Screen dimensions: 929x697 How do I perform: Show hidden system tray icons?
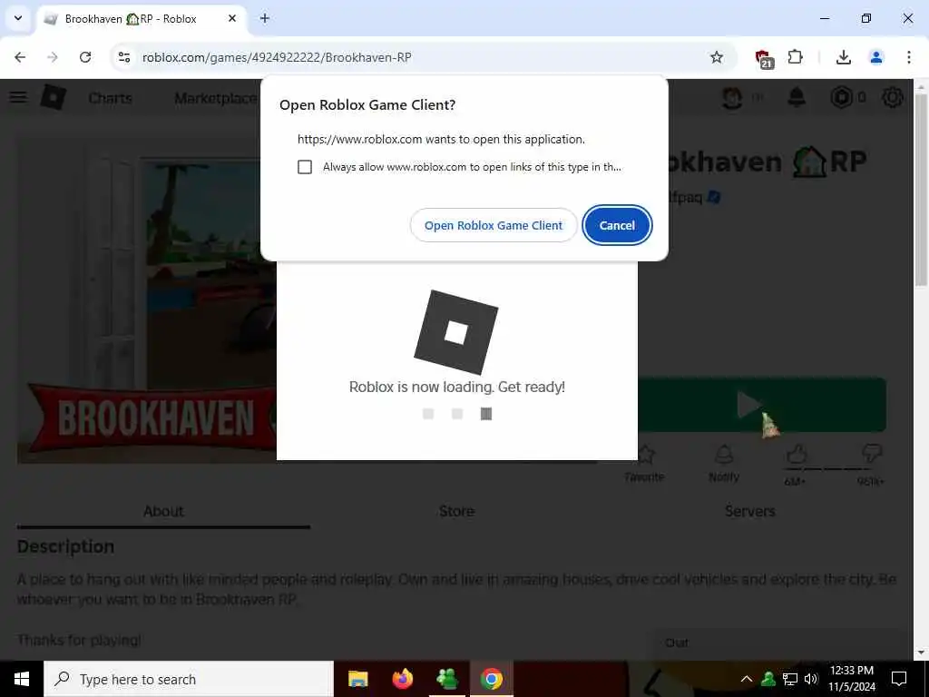[747, 679]
